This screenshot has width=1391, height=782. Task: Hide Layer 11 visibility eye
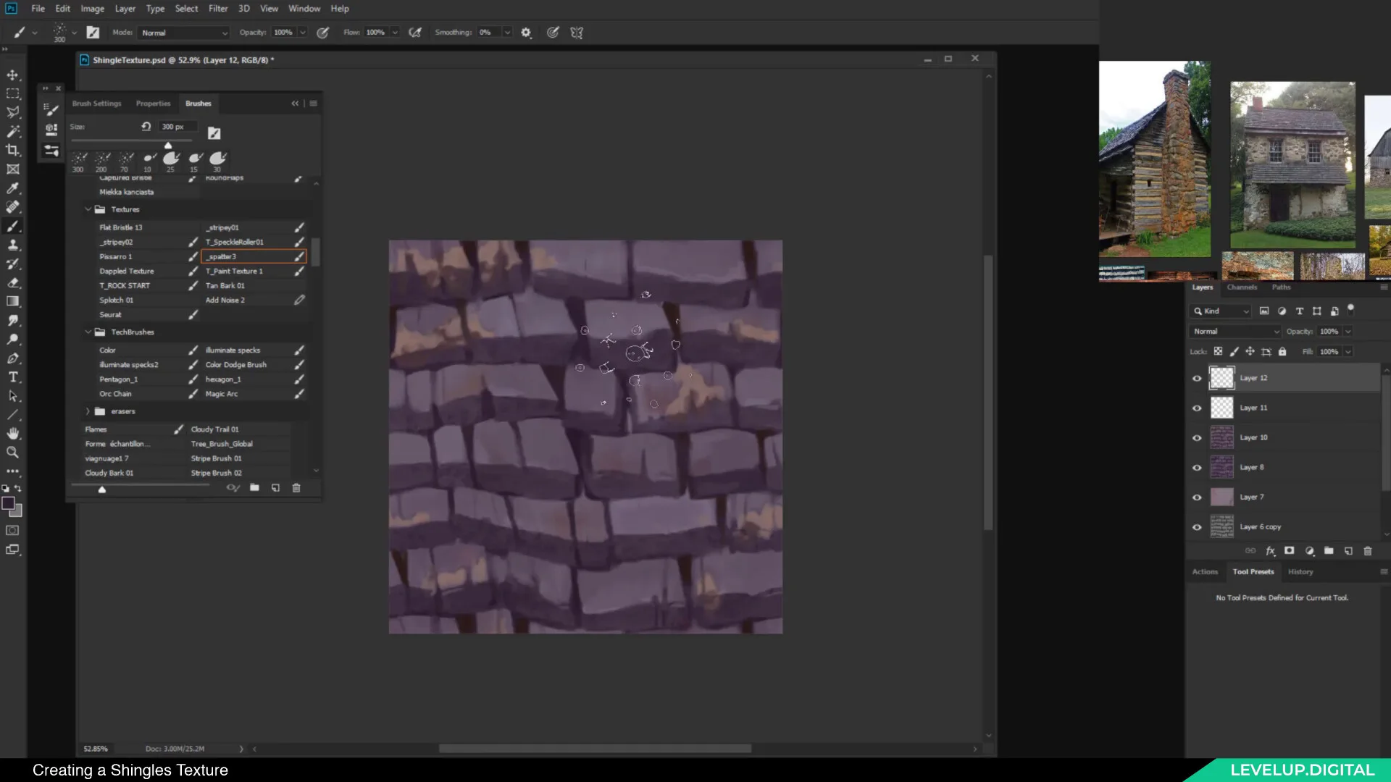(x=1197, y=408)
